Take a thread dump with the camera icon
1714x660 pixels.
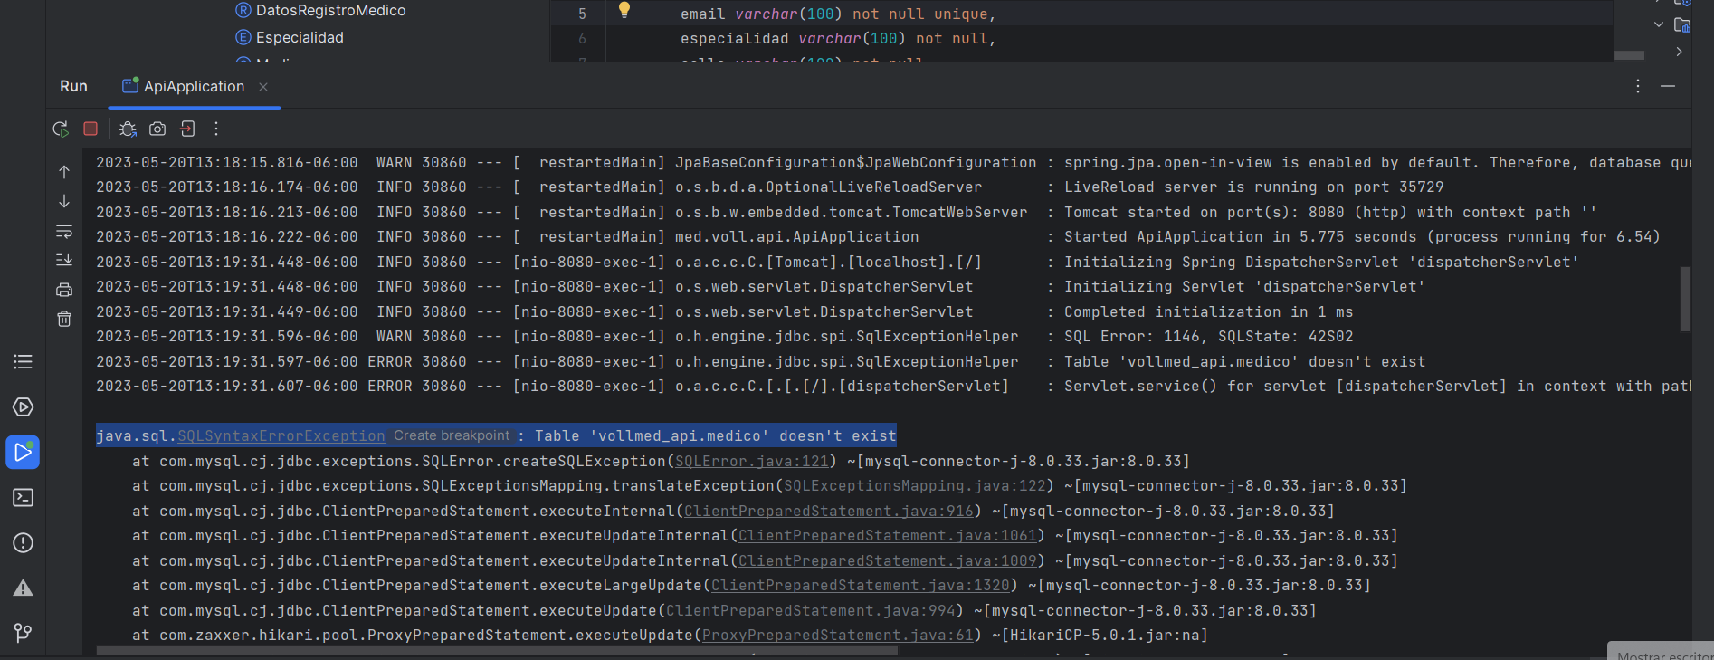[x=157, y=129]
